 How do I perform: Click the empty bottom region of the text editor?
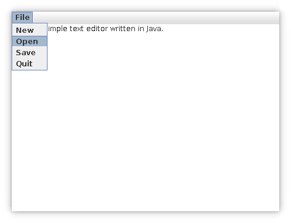pyautogui.click(x=145, y=195)
